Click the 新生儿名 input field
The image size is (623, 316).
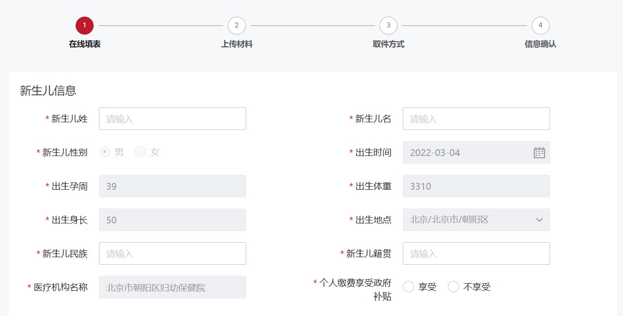476,119
